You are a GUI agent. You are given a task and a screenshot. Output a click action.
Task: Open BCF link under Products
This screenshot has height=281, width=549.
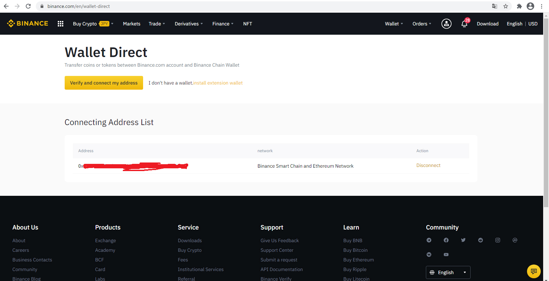point(99,260)
